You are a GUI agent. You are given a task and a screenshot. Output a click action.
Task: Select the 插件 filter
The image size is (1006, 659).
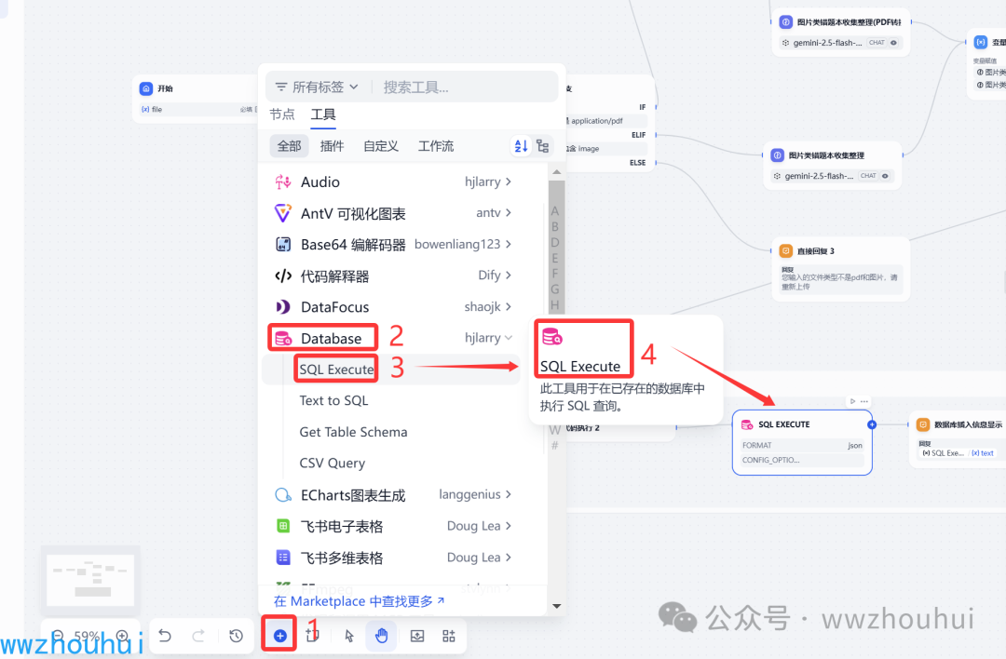332,146
